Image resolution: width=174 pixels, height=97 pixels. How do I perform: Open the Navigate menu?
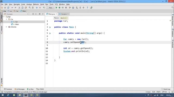[17, 4]
